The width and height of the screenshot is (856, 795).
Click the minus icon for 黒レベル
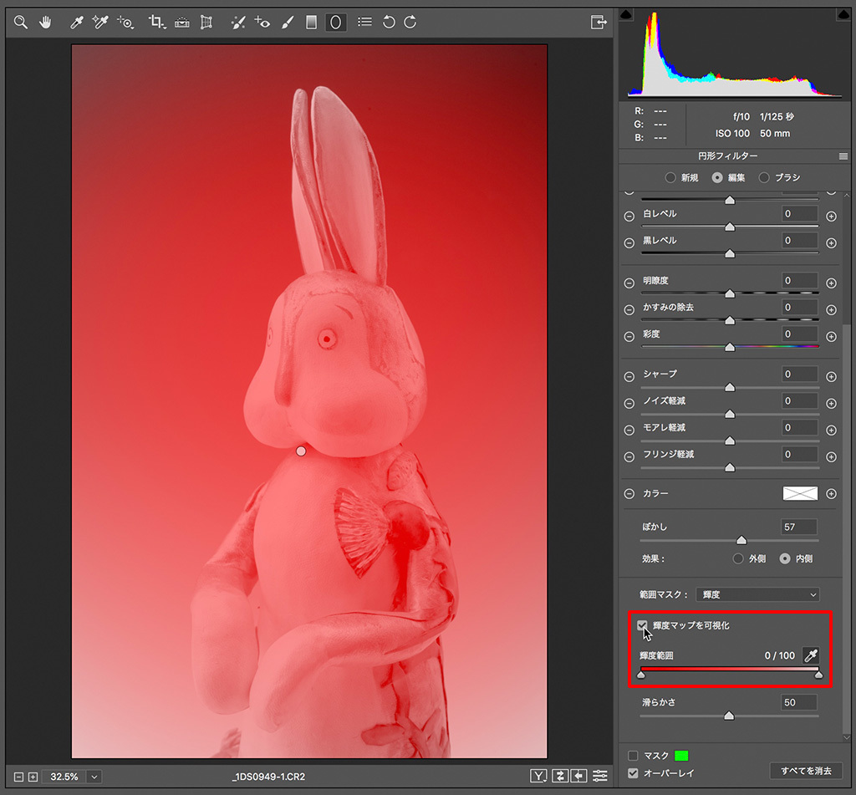tap(629, 243)
